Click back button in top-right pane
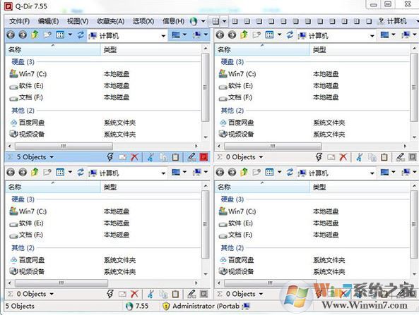The width and height of the screenshot is (419, 315). [220, 35]
